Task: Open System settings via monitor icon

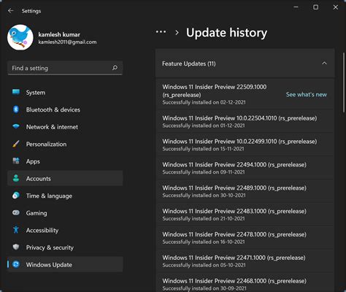Action: click(x=16, y=92)
